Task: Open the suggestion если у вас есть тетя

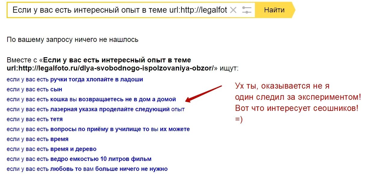Action: (x=35, y=119)
